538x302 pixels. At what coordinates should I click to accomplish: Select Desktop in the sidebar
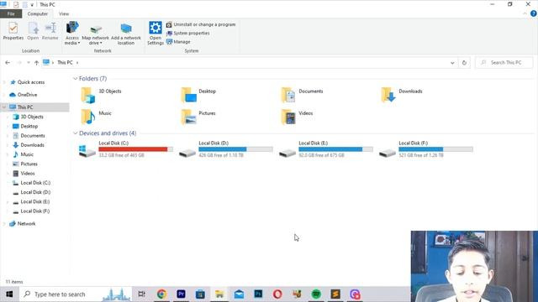click(29, 127)
